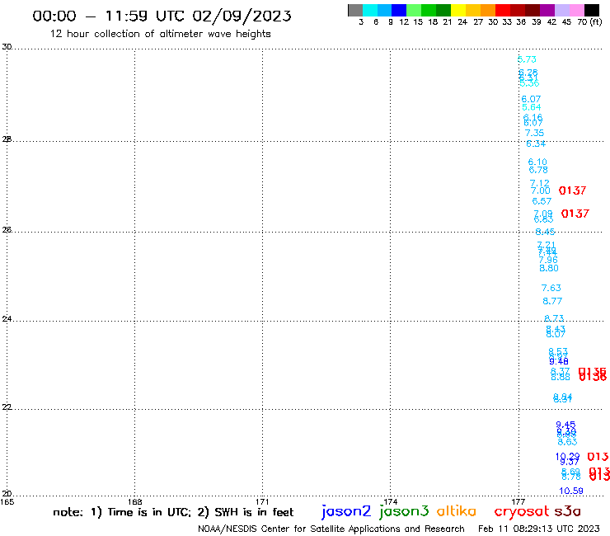
Task: Select the light green 15 ft swatch
Action: coord(414,10)
